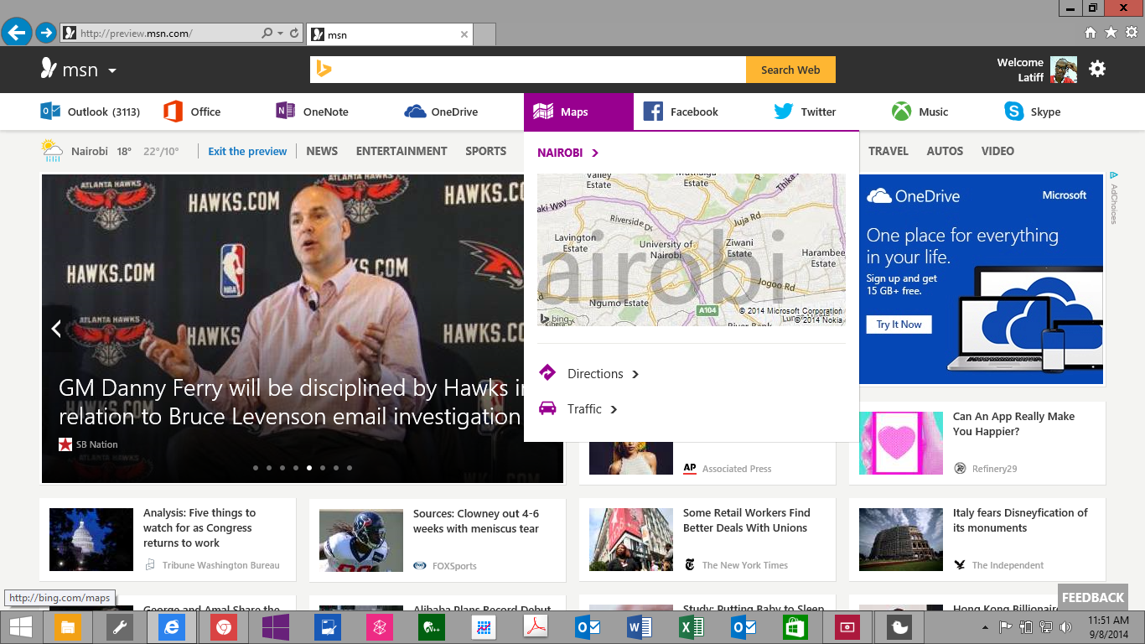Click Latiff's profile picture
Image resolution: width=1145 pixels, height=644 pixels.
pos(1064,70)
